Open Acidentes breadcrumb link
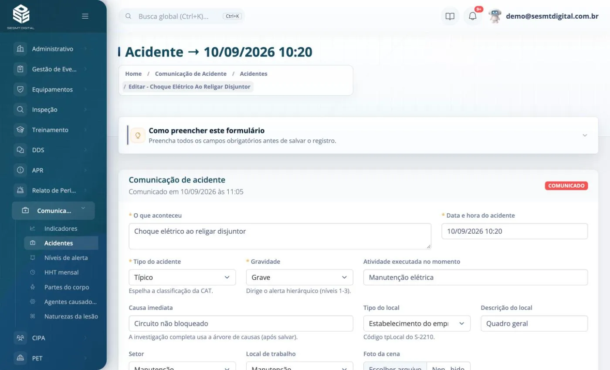 254,74
